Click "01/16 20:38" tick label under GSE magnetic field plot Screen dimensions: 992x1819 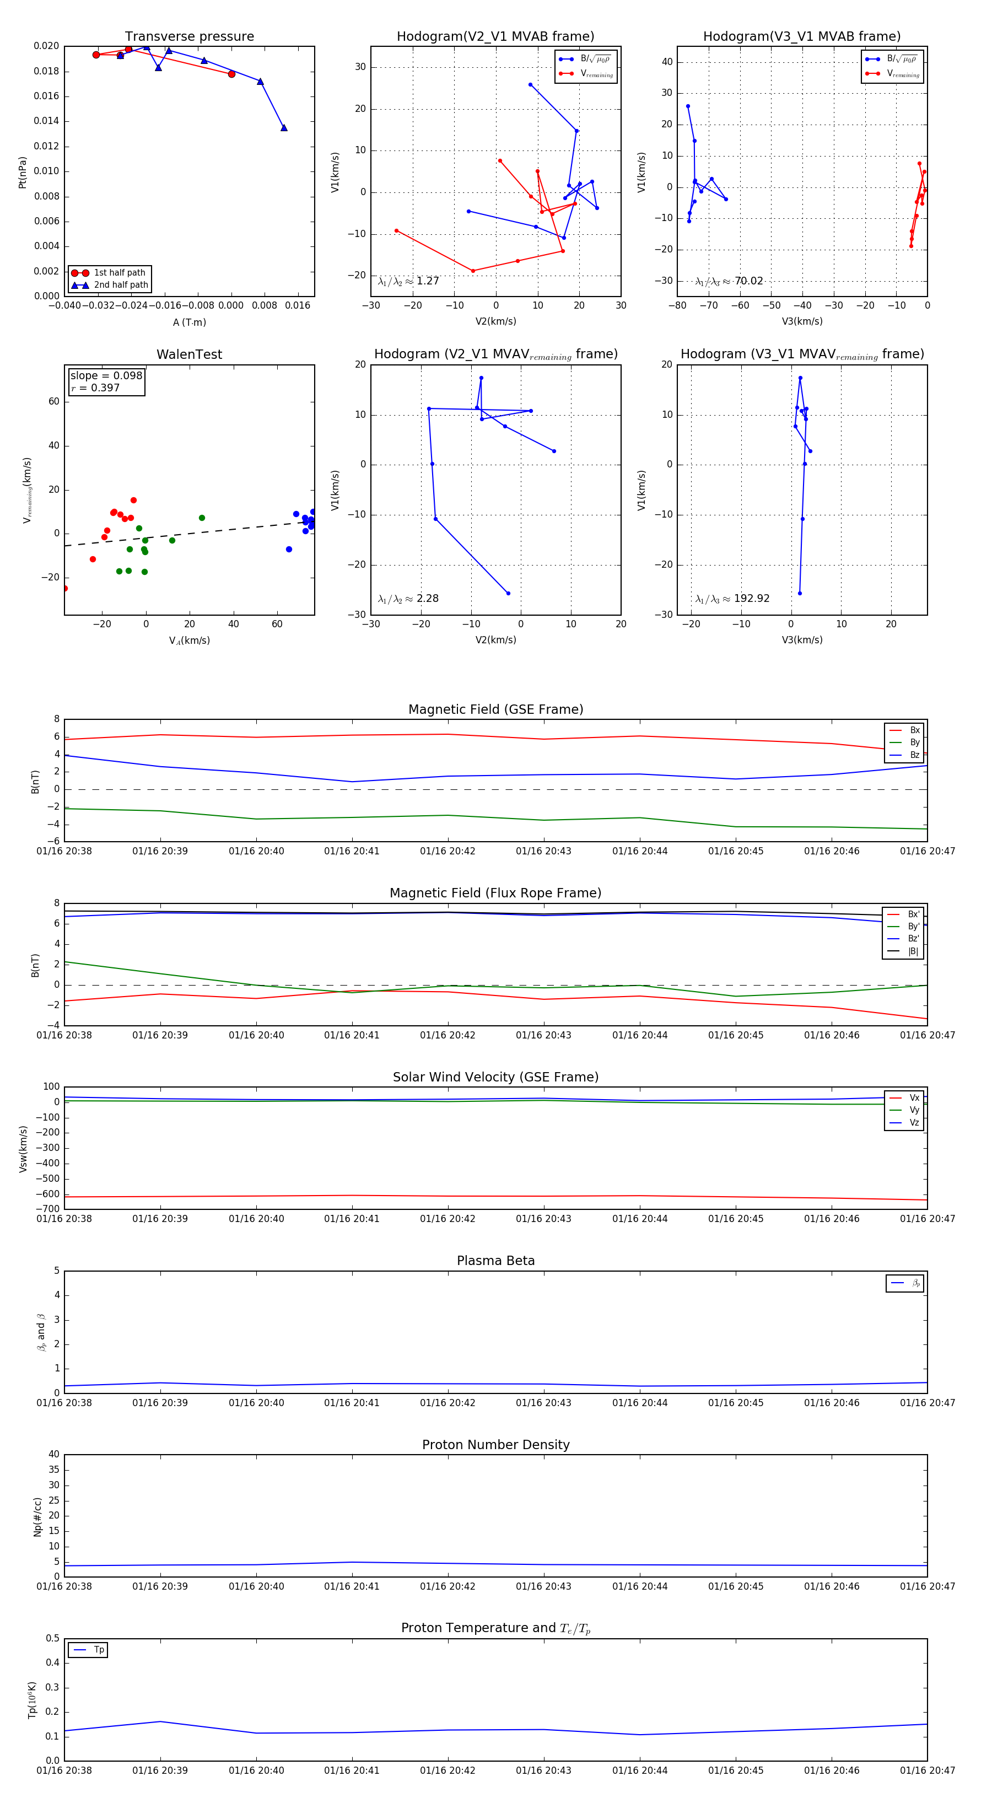click(64, 851)
